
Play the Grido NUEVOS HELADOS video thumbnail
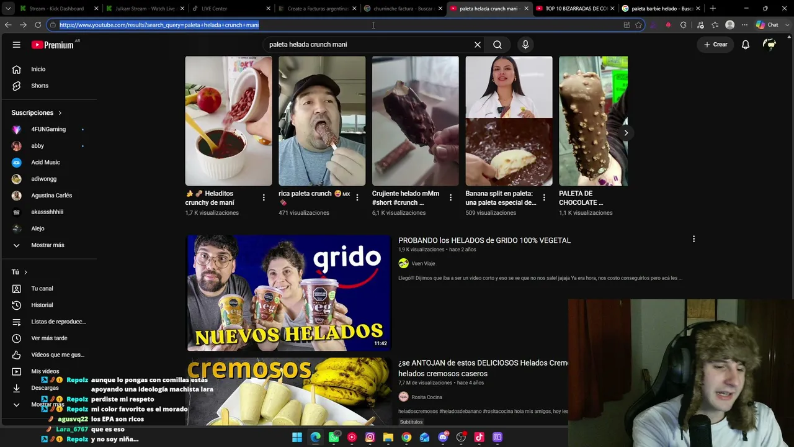tap(288, 292)
